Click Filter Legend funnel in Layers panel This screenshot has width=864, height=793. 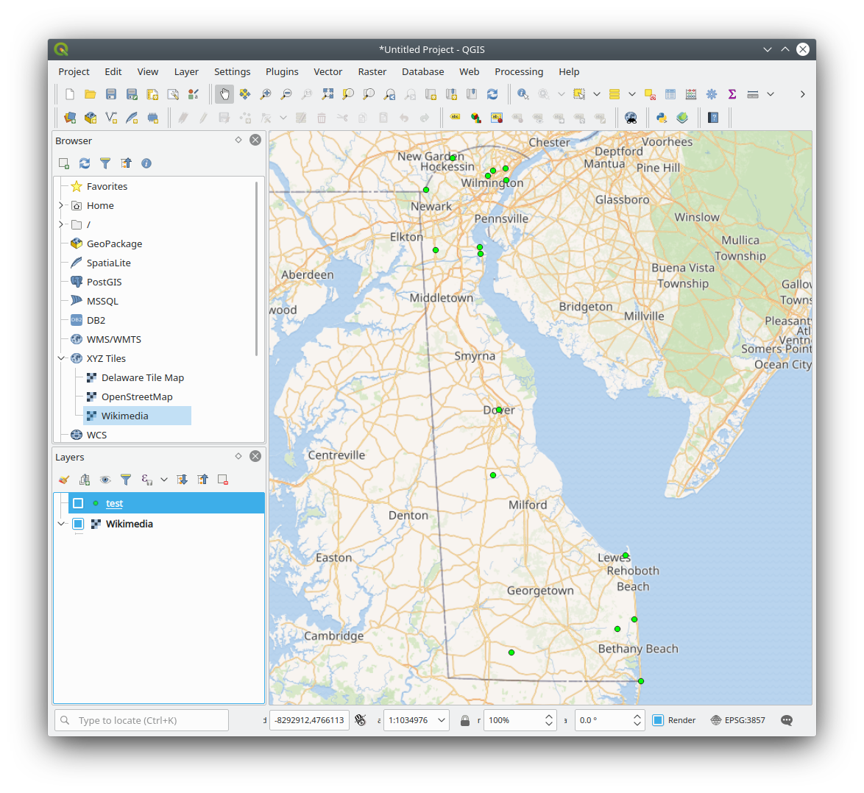pos(126,480)
